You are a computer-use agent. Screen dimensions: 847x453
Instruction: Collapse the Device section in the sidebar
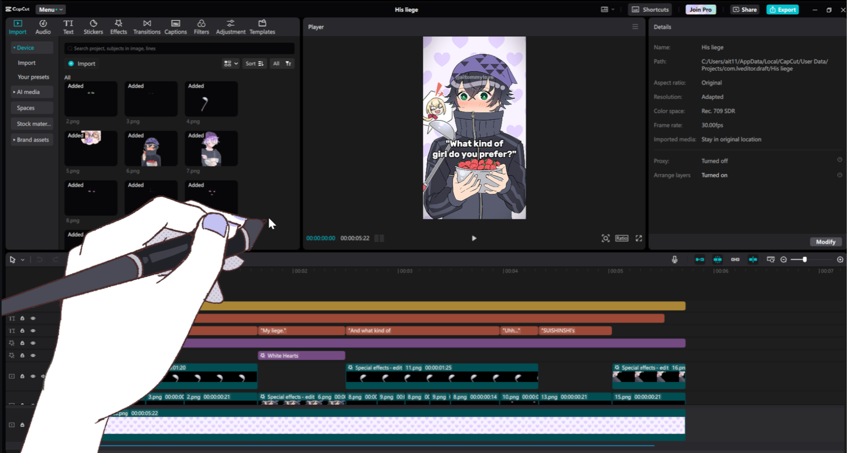32,48
